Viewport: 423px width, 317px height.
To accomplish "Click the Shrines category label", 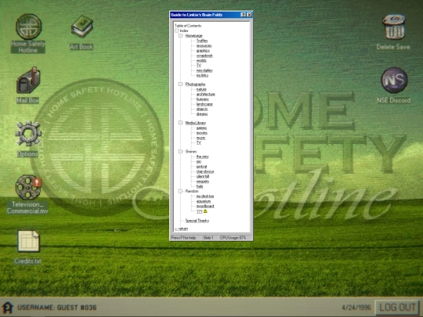I will tap(191, 152).
